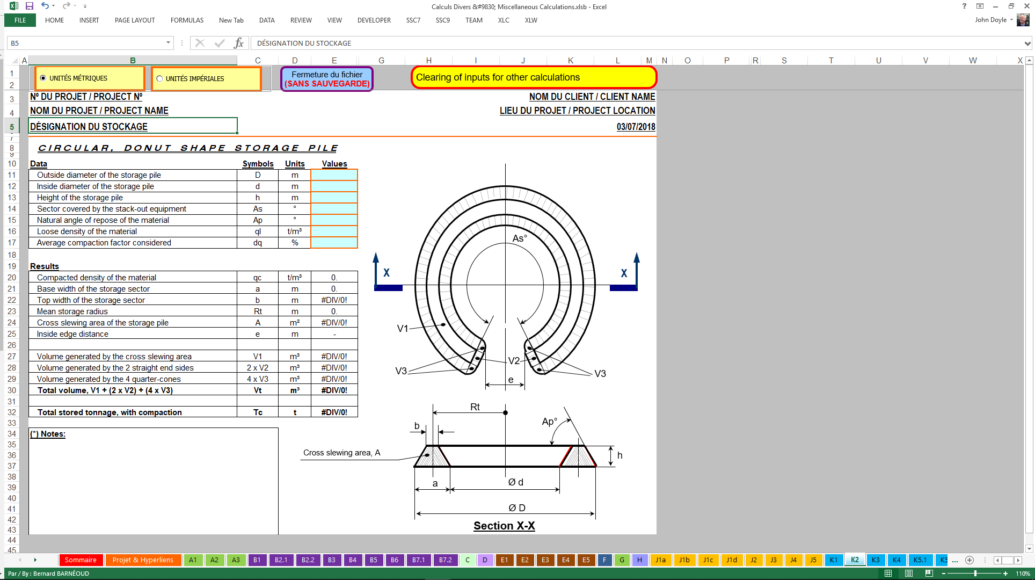Expand the formula bar chevron
1035x580 pixels.
point(1027,44)
